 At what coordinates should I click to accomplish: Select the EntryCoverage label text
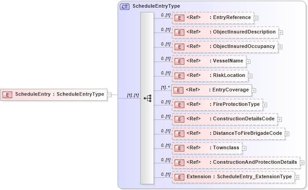click(x=231, y=90)
